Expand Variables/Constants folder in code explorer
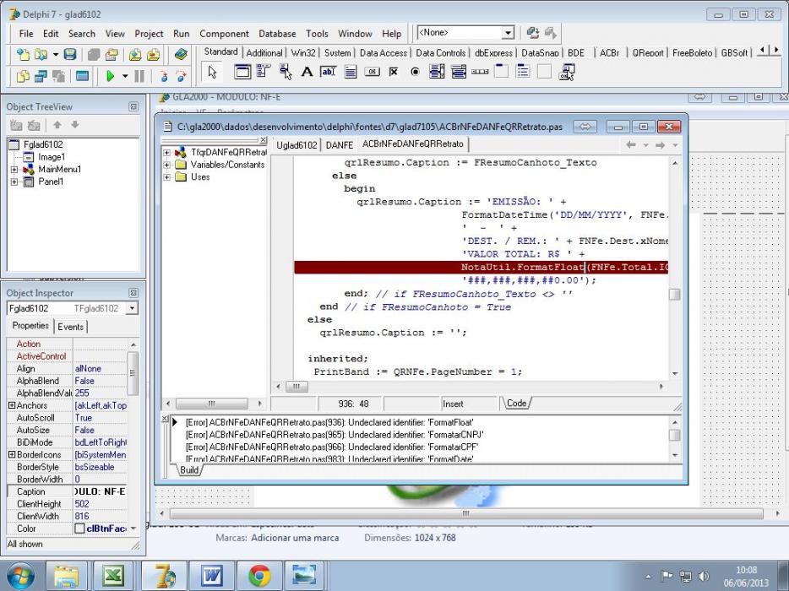Screen dimensions: 789x591 click(167, 165)
